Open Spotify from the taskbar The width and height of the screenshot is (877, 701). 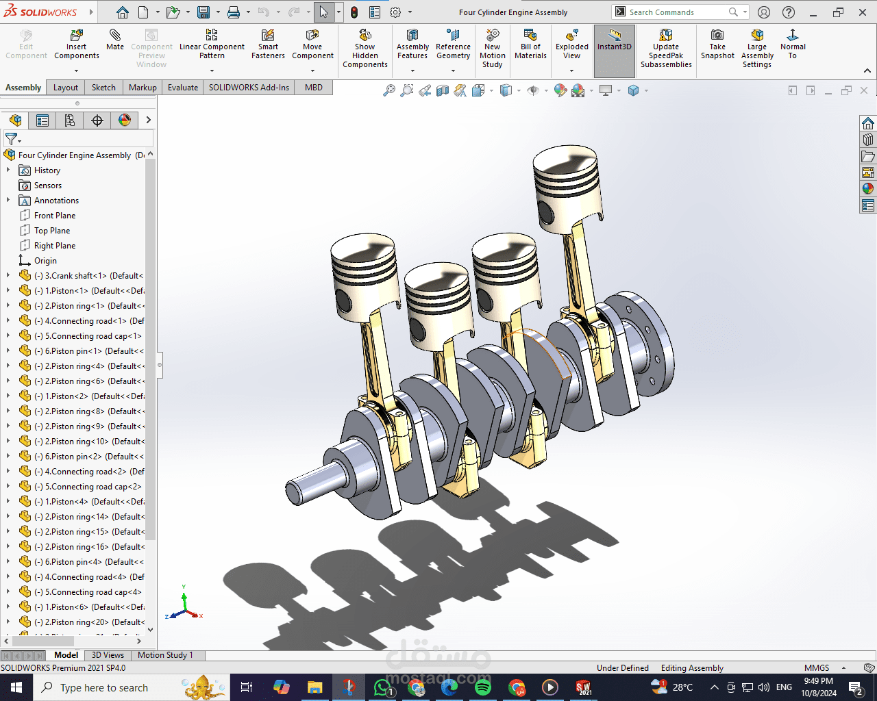483,687
